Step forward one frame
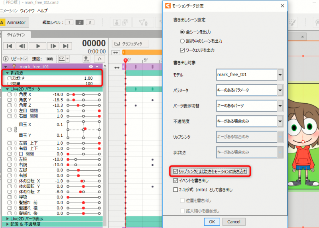Screen dimensions: 319x228 (x=53, y=46)
